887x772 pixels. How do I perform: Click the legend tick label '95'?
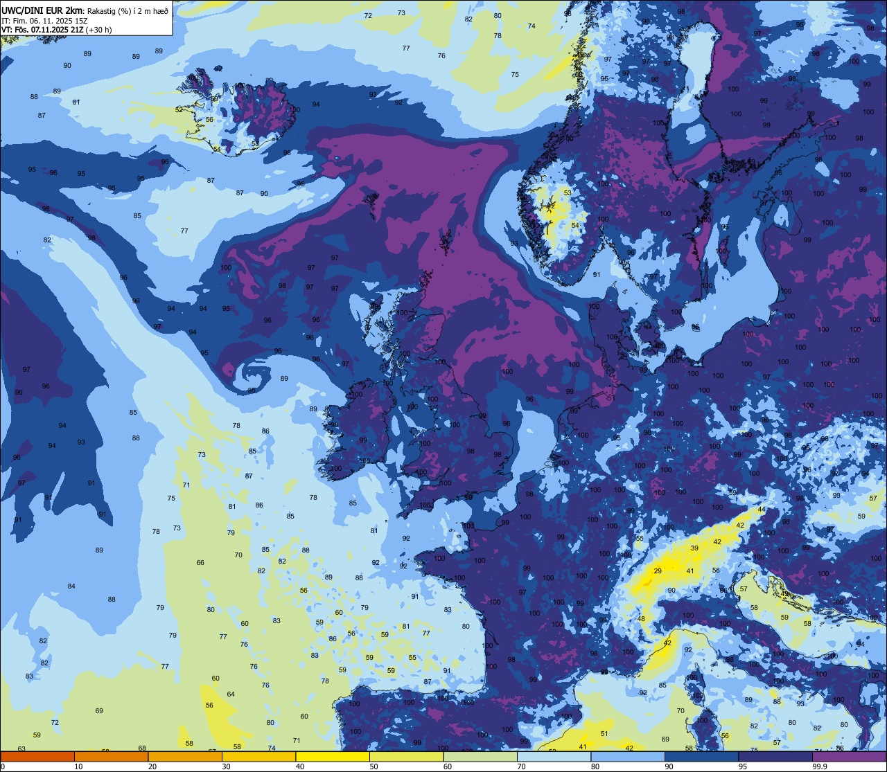[x=743, y=766]
